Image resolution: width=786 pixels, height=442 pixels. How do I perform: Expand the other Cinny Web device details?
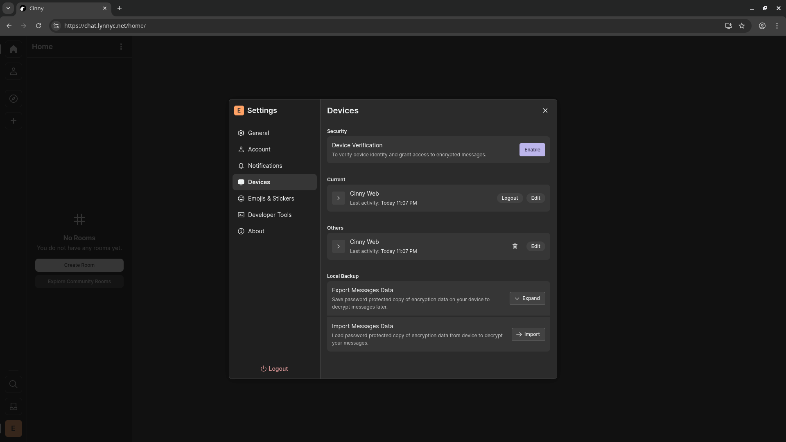tap(339, 246)
